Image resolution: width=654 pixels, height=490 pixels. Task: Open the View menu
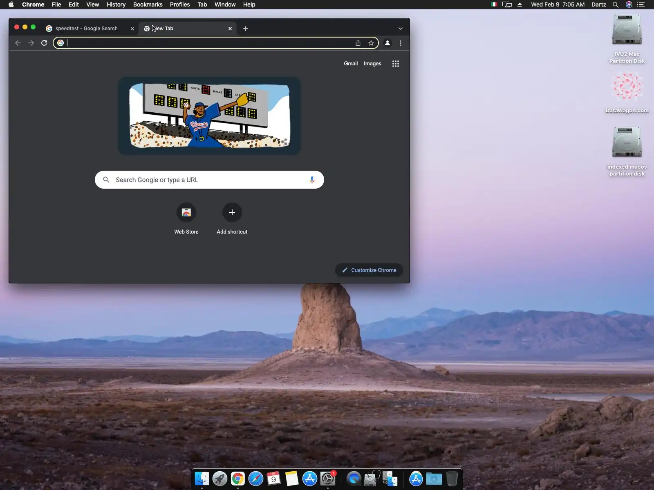(x=92, y=4)
